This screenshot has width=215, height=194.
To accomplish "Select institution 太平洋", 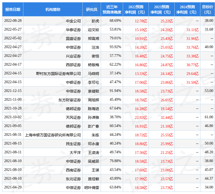I will [75, 153].
